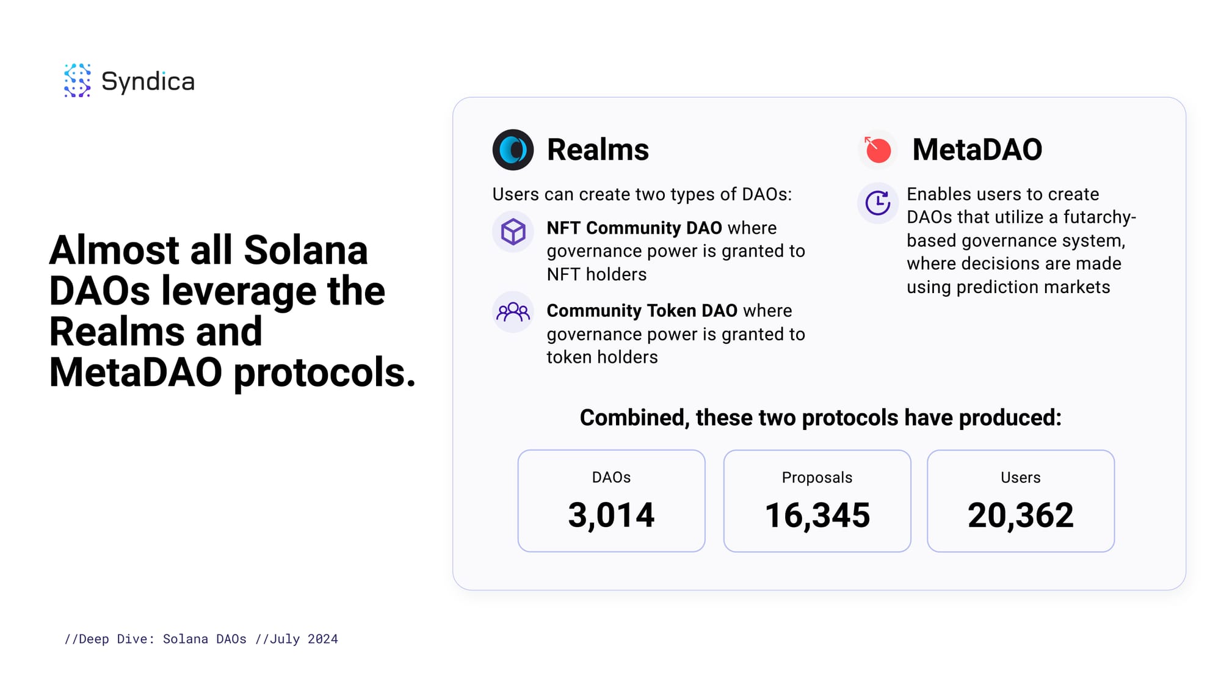Select the NFT cube icon
Screen dimensions: 1221x687
513,232
